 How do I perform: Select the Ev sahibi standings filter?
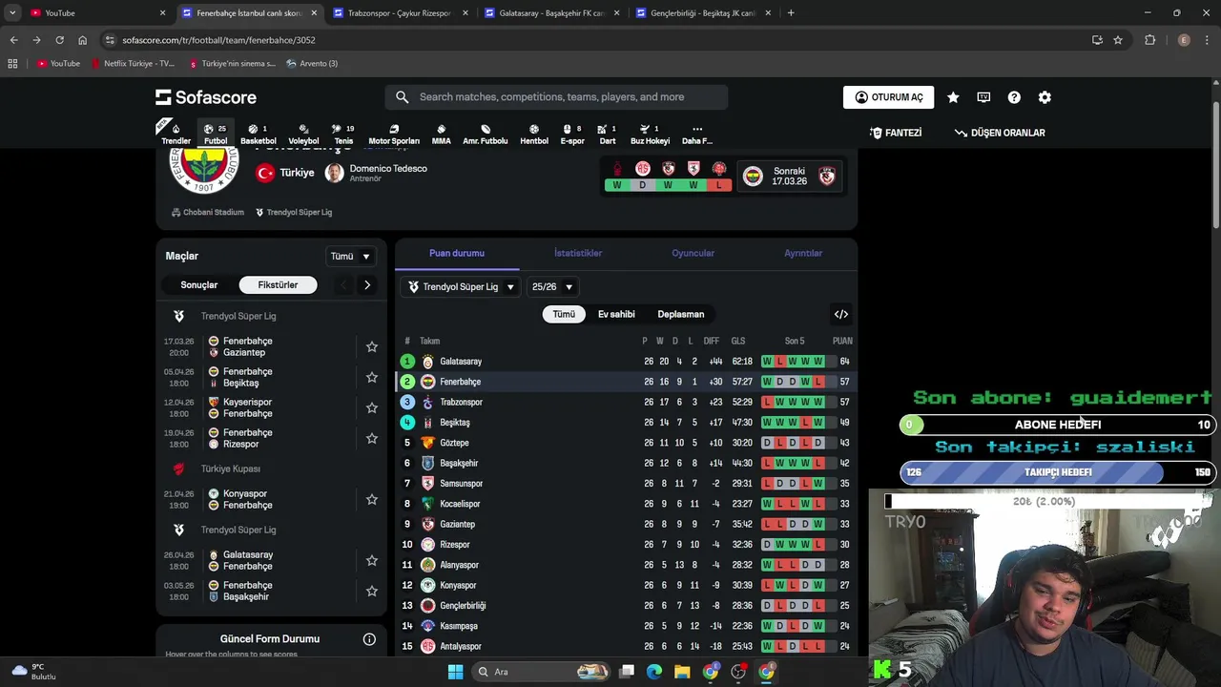coord(616,314)
